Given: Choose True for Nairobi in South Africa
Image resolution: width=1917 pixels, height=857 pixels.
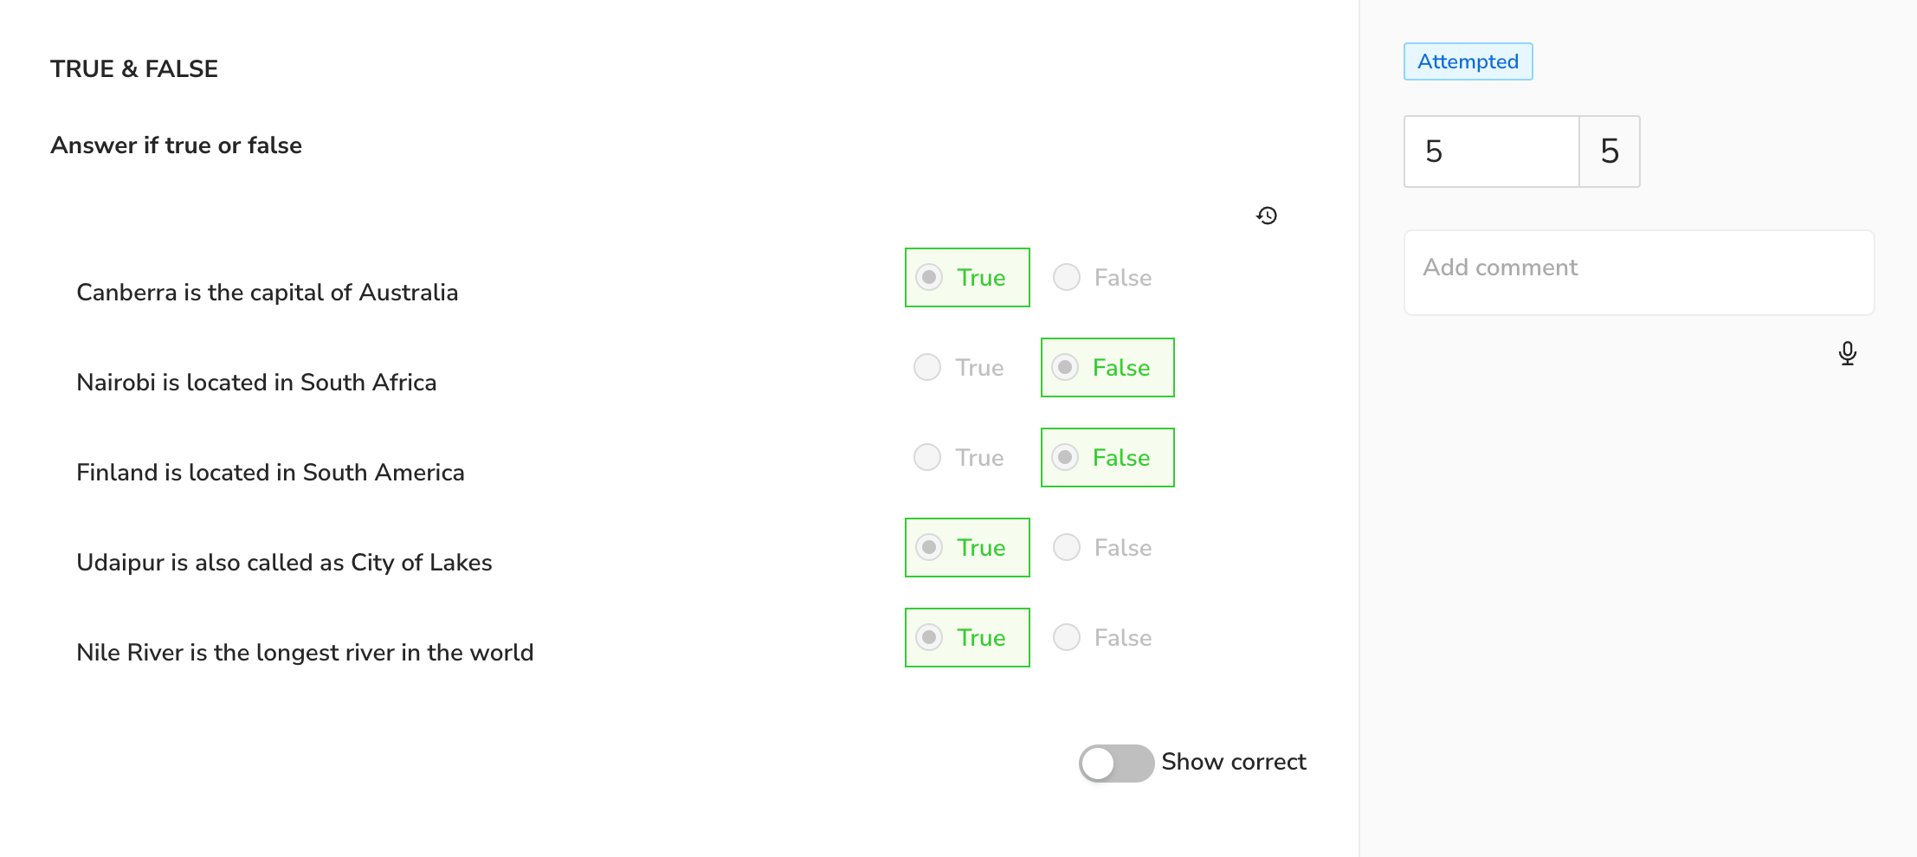Looking at the screenshot, I should click(959, 368).
